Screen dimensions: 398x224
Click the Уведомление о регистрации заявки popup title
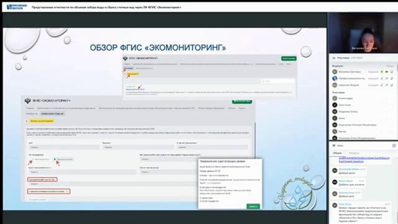(223, 162)
